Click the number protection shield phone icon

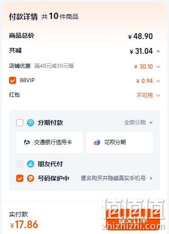(31, 178)
